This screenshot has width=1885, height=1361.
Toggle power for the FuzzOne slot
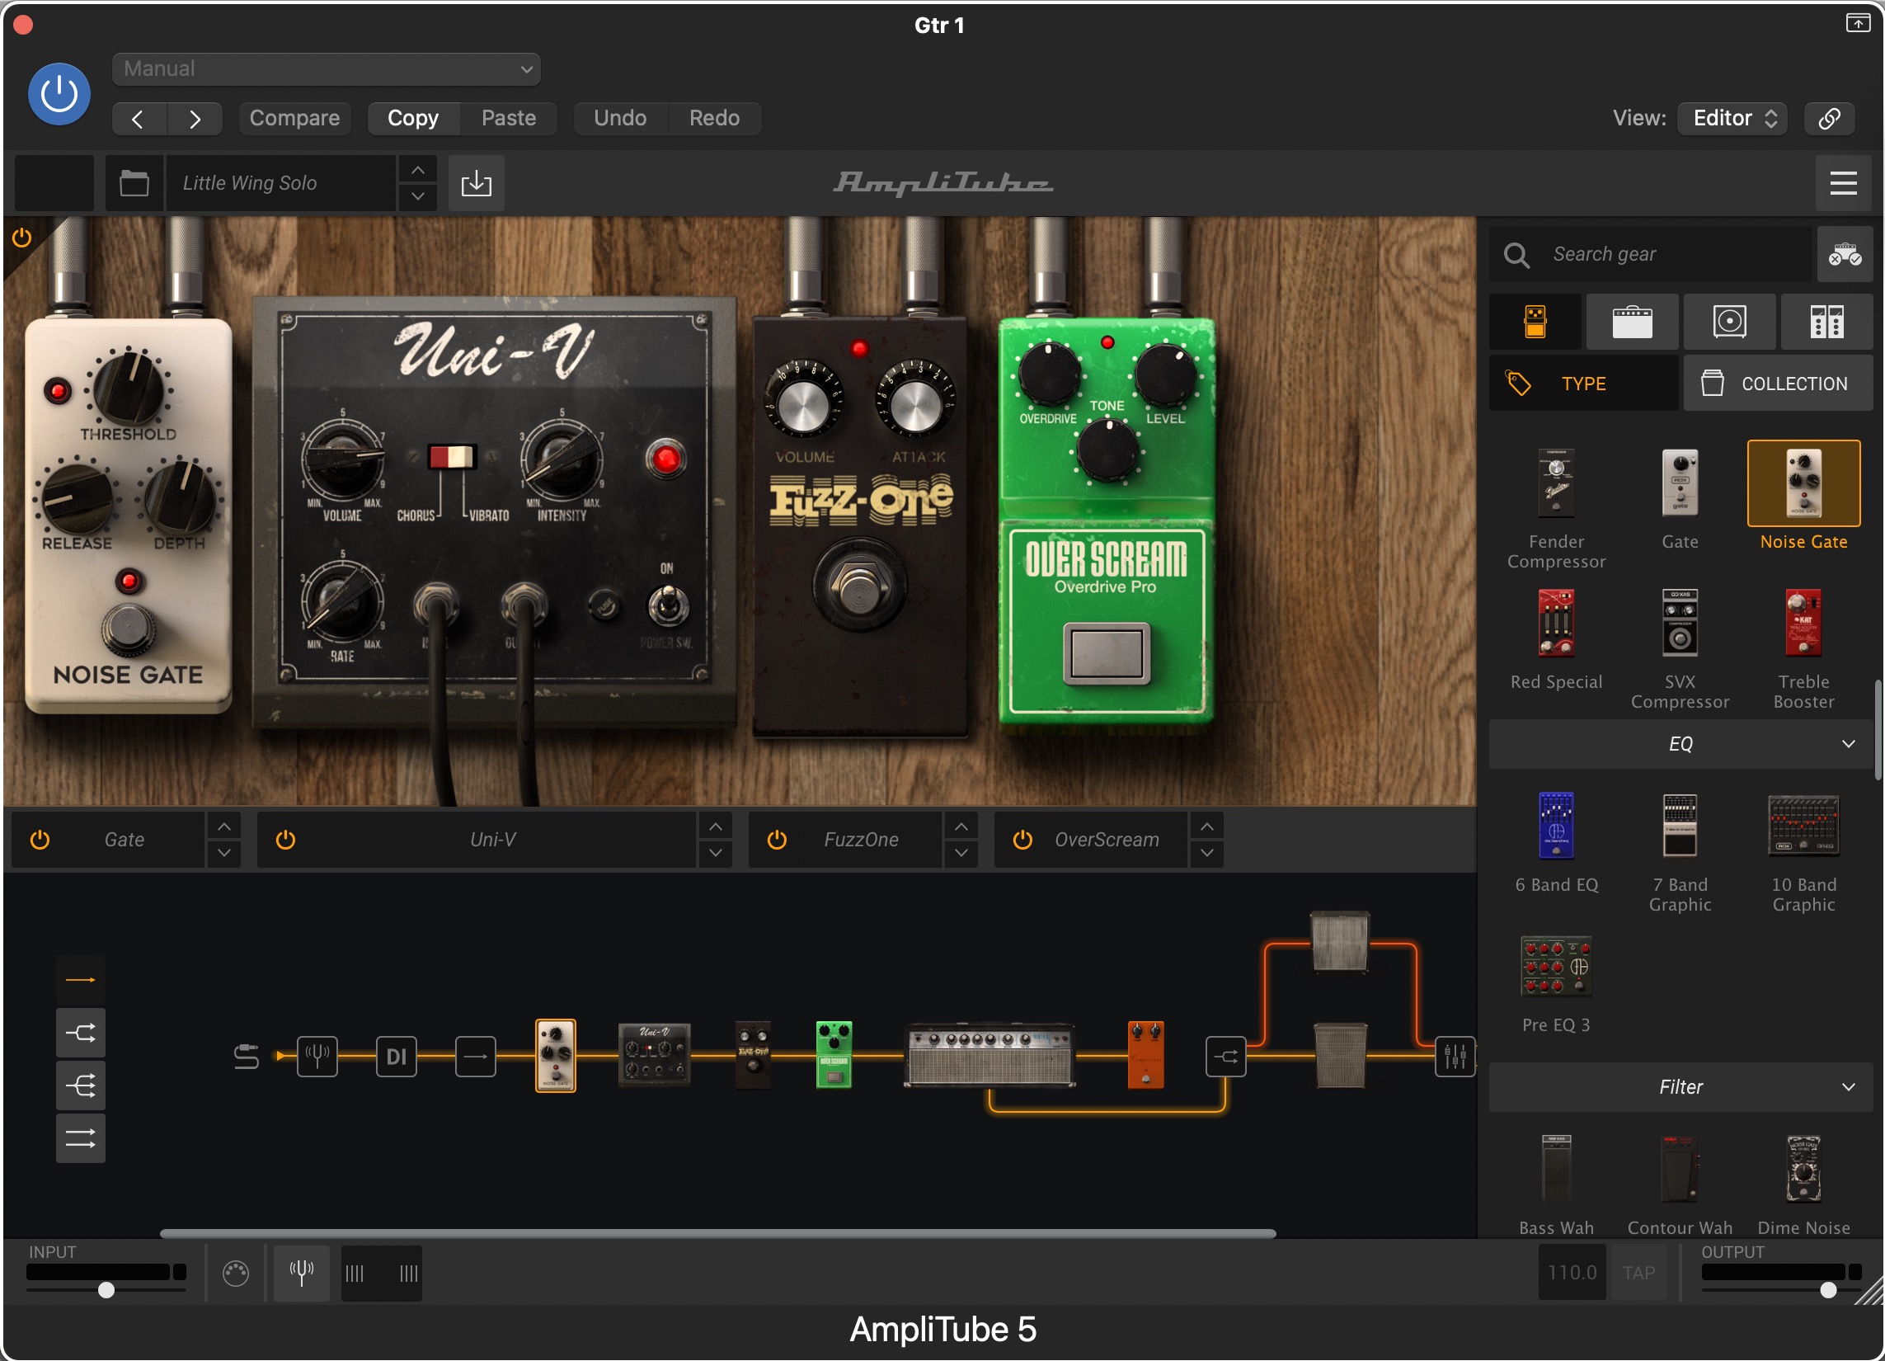pos(777,840)
